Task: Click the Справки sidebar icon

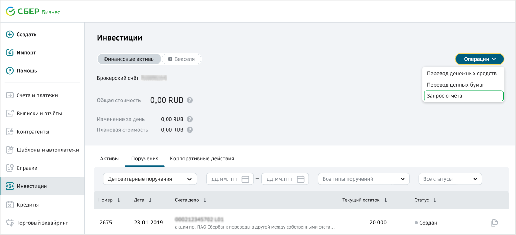Action: tap(10, 168)
